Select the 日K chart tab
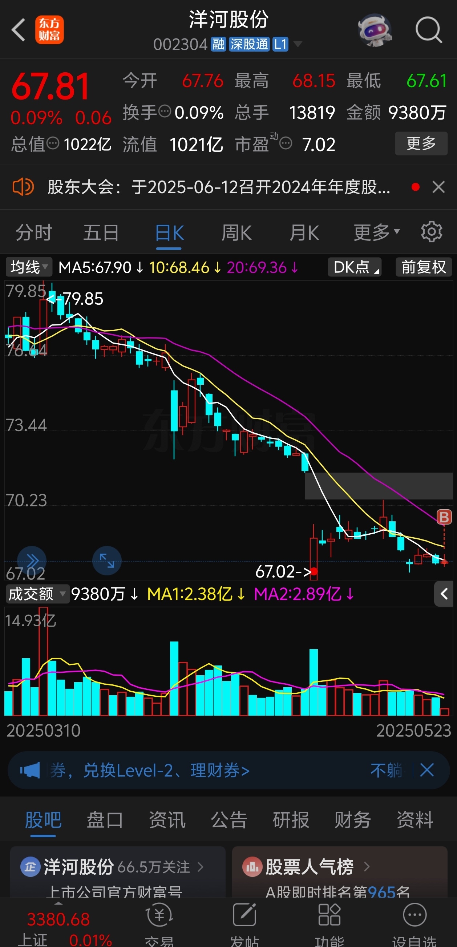Image resolution: width=457 pixels, height=947 pixels. click(x=169, y=233)
